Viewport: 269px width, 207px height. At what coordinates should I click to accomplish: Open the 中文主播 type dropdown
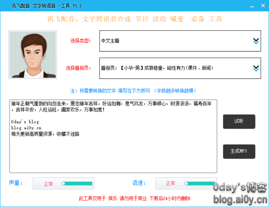(180, 41)
